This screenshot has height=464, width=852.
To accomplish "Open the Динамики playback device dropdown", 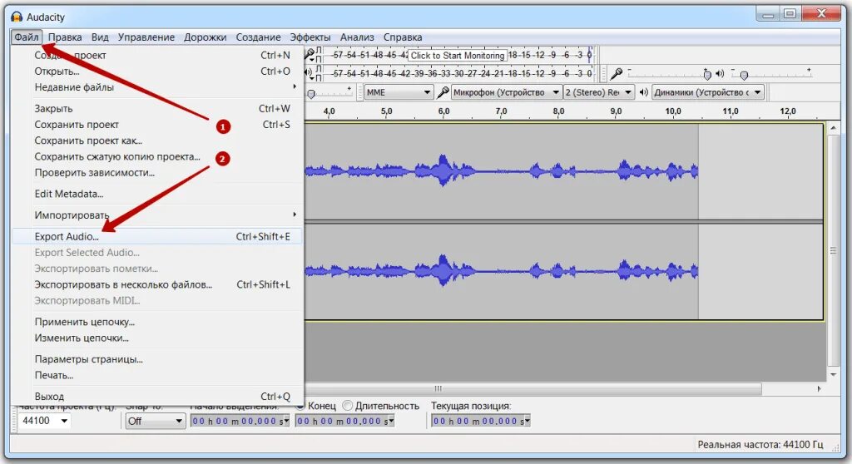I will pos(708,92).
